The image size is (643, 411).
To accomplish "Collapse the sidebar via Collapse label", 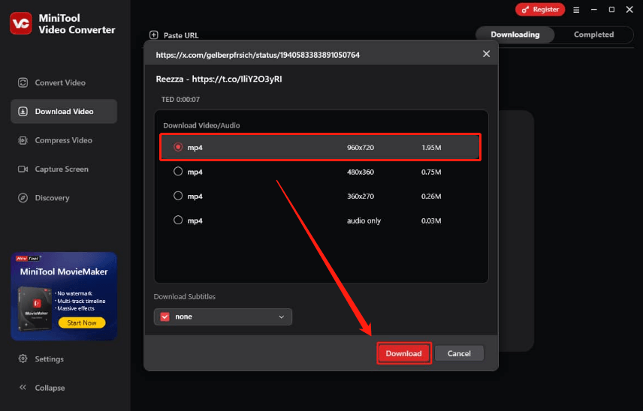I will point(50,388).
